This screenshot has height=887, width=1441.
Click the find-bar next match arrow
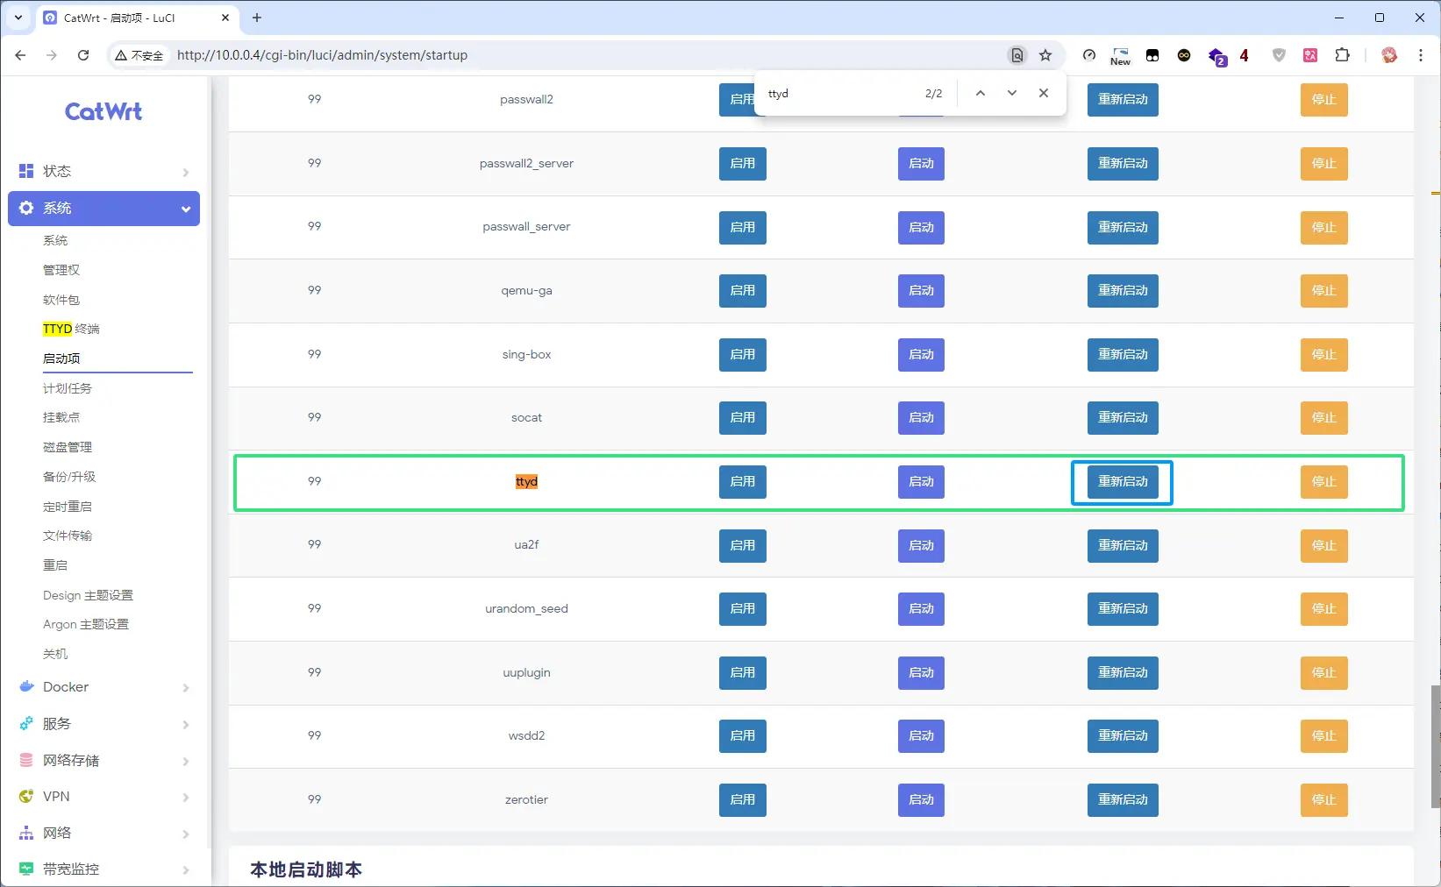(x=1012, y=93)
